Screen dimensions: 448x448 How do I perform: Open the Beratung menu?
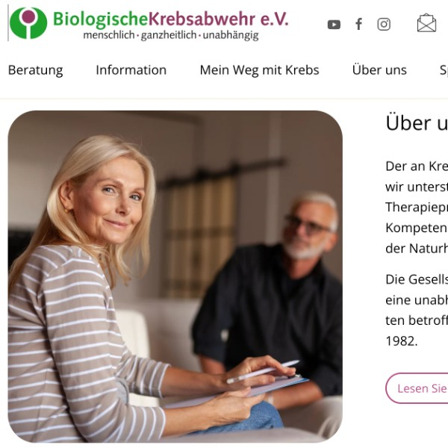35,70
